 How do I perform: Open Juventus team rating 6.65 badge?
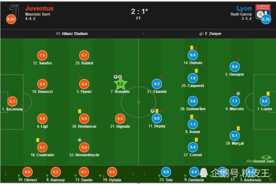pyautogui.click(x=11, y=19)
